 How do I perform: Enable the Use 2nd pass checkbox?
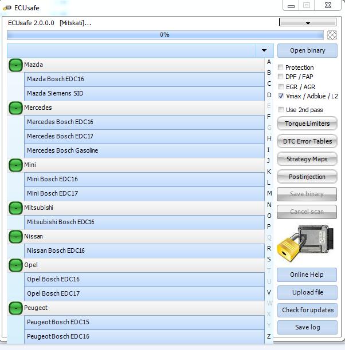point(281,110)
